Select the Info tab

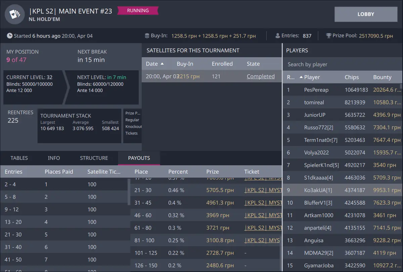(54, 158)
